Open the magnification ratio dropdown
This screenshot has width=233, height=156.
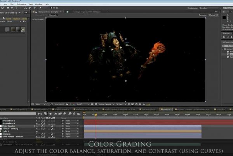pos(40,105)
